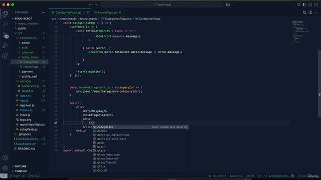Image resolution: width=321 pixels, height=180 pixels.
Task: Go back with the navigation arrow
Action: click(90, 4)
